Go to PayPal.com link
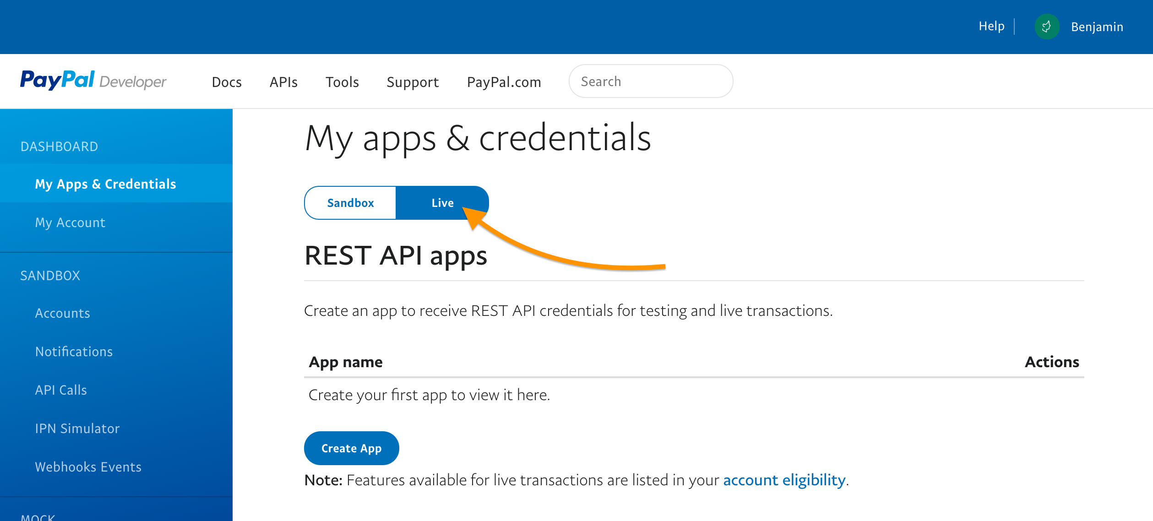Screen dimensions: 1153x521 [504, 82]
